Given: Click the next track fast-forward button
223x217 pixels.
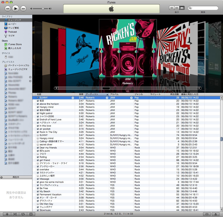Looking at the screenshot, I should 23,9.
